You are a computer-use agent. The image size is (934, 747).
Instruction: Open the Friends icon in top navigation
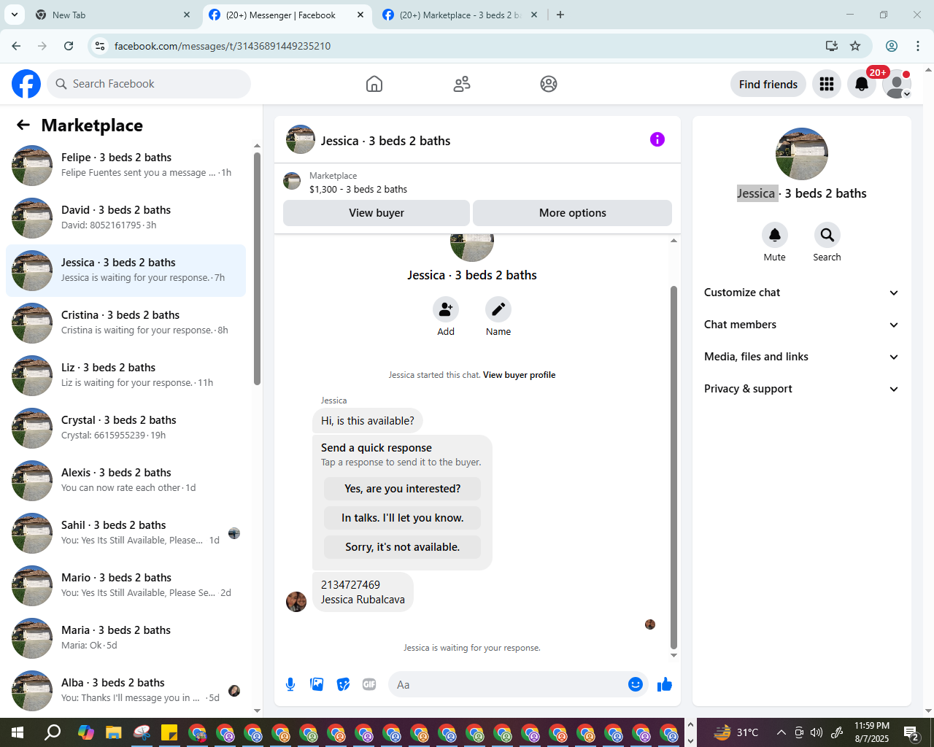(x=462, y=84)
